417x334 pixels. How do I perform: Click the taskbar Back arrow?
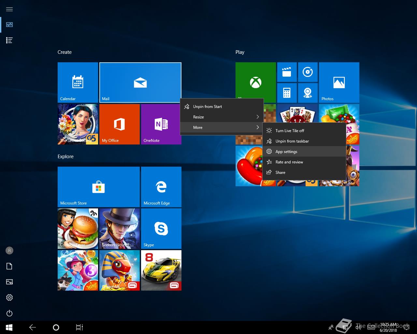[33, 327]
